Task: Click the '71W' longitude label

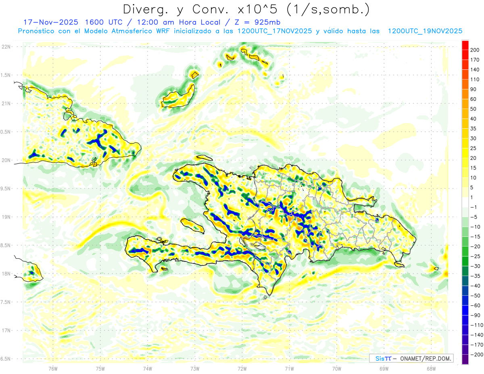Action: pos(289,368)
